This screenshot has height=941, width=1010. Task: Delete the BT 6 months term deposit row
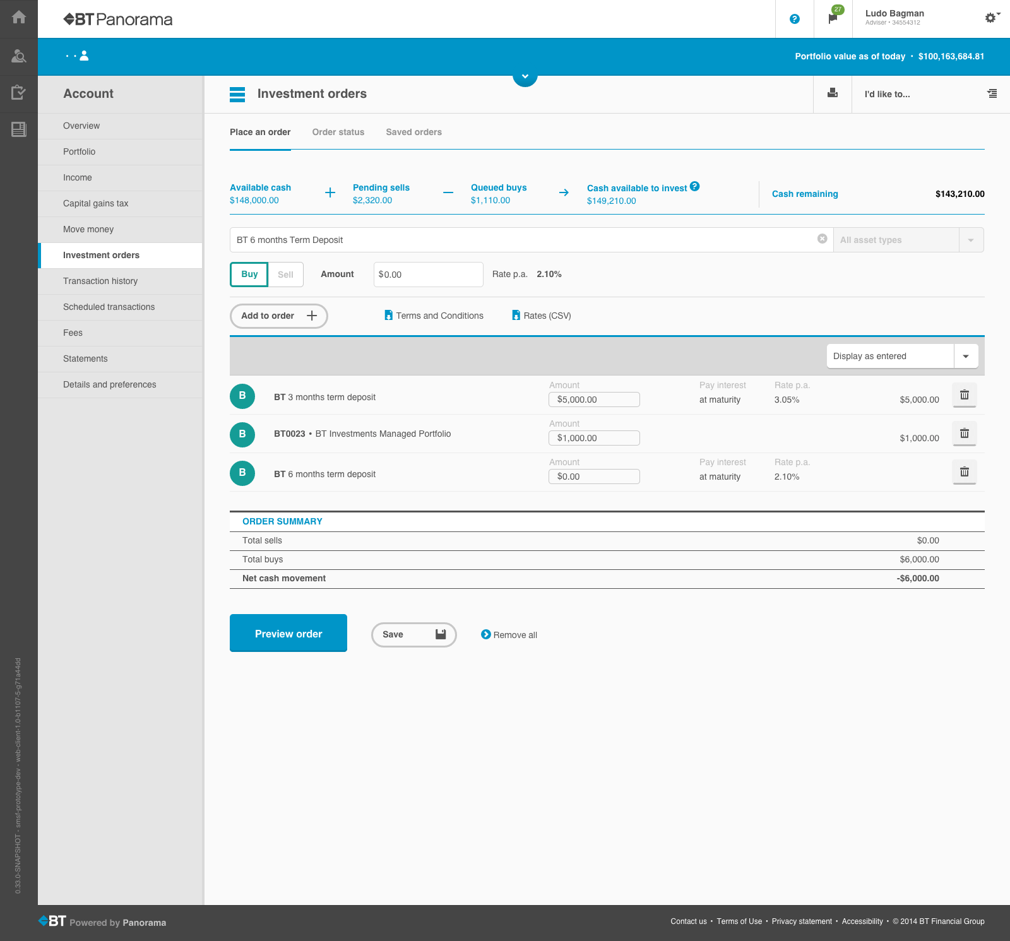[x=965, y=472]
